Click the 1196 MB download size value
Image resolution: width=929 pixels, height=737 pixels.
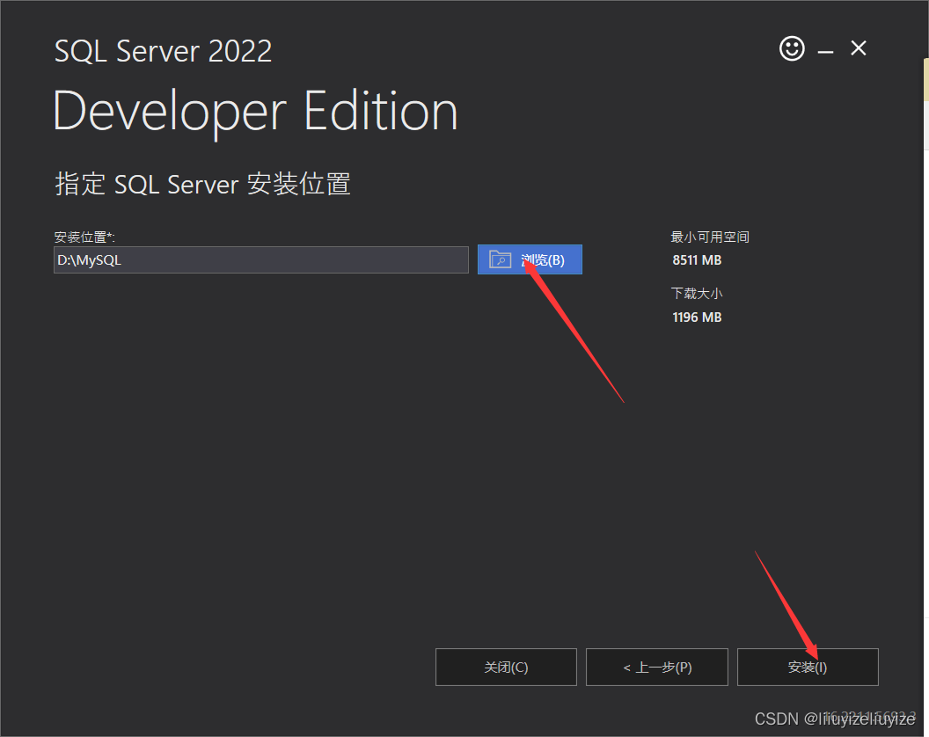[697, 317]
